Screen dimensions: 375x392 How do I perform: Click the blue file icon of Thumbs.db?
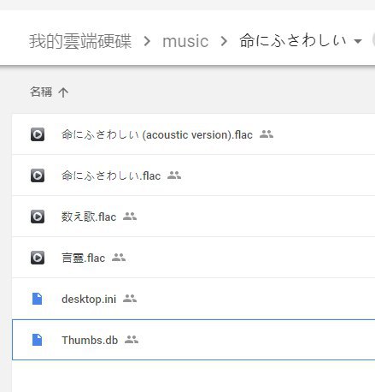(x=38, y=340)
